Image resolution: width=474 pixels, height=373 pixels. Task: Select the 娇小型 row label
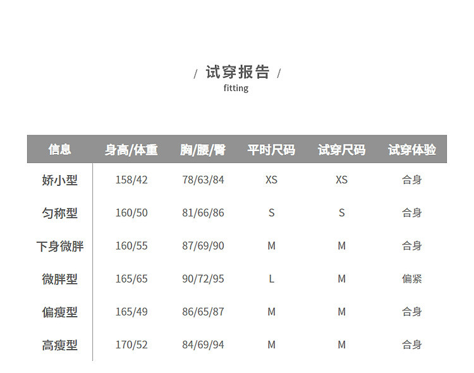[60, 180]
